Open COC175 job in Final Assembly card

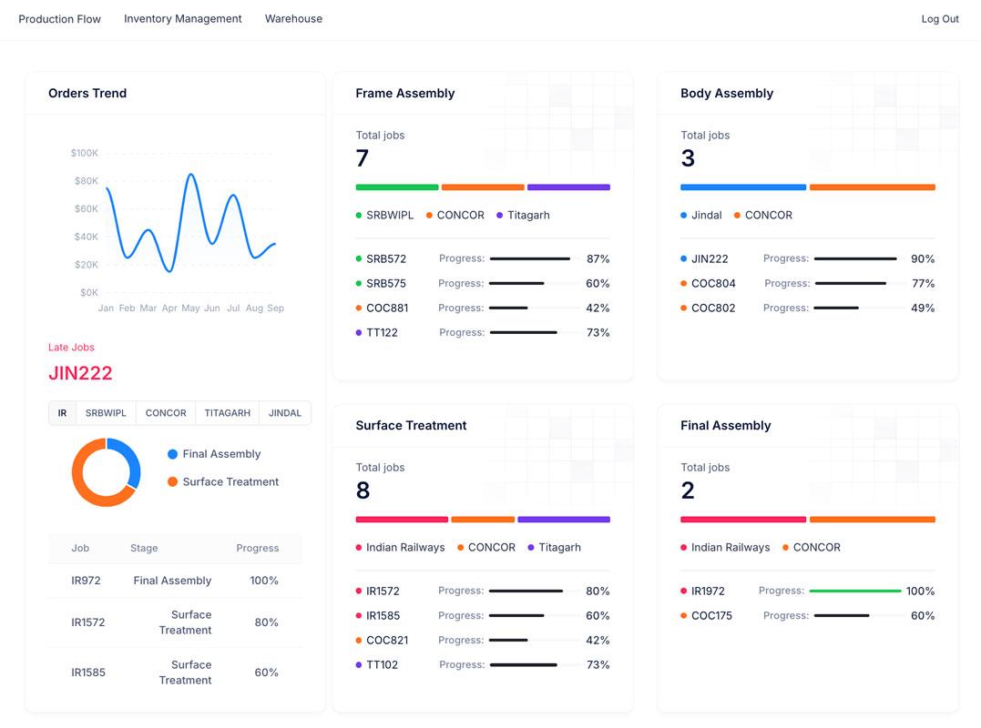click(x=711, y=616)
